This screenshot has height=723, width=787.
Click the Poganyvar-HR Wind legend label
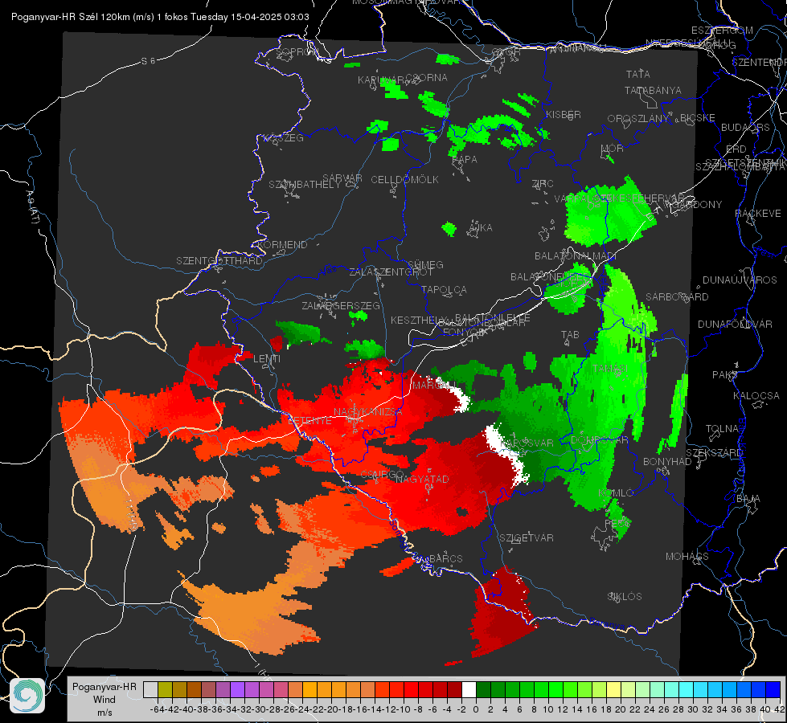(105, 699)
